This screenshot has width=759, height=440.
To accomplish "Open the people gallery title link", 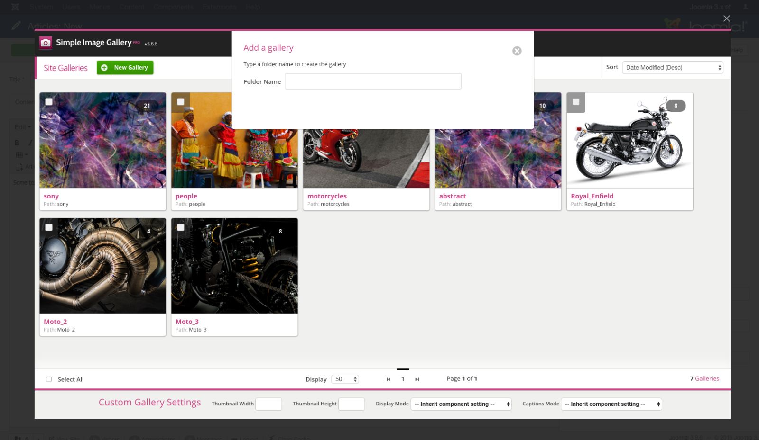I will coord(186,196).
